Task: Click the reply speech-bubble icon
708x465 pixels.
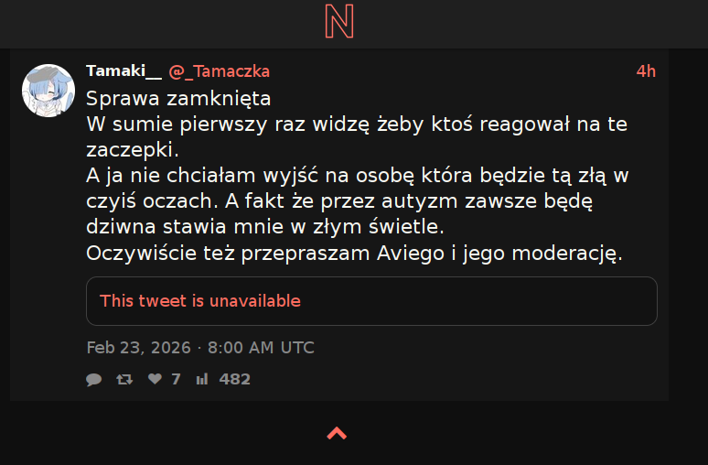Action: (x=93, y=379)
